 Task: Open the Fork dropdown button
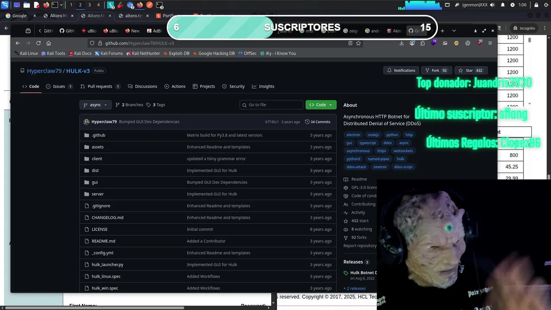click(x=436, y=70)
